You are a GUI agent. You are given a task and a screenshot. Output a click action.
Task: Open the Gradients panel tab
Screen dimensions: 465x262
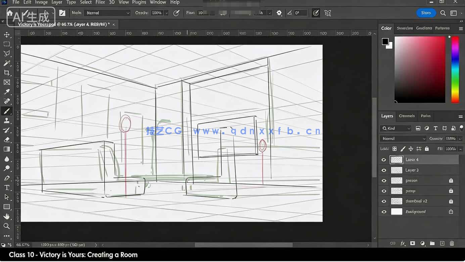[424, 28]
